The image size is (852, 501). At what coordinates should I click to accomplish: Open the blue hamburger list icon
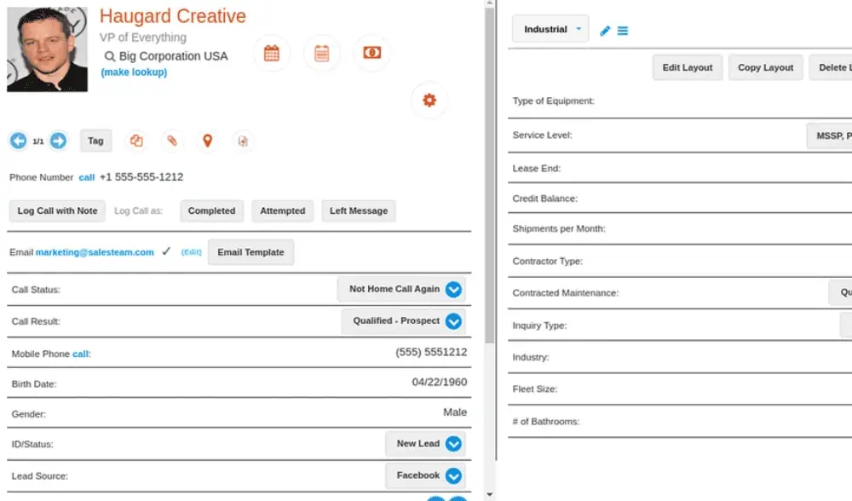(623, 31)
